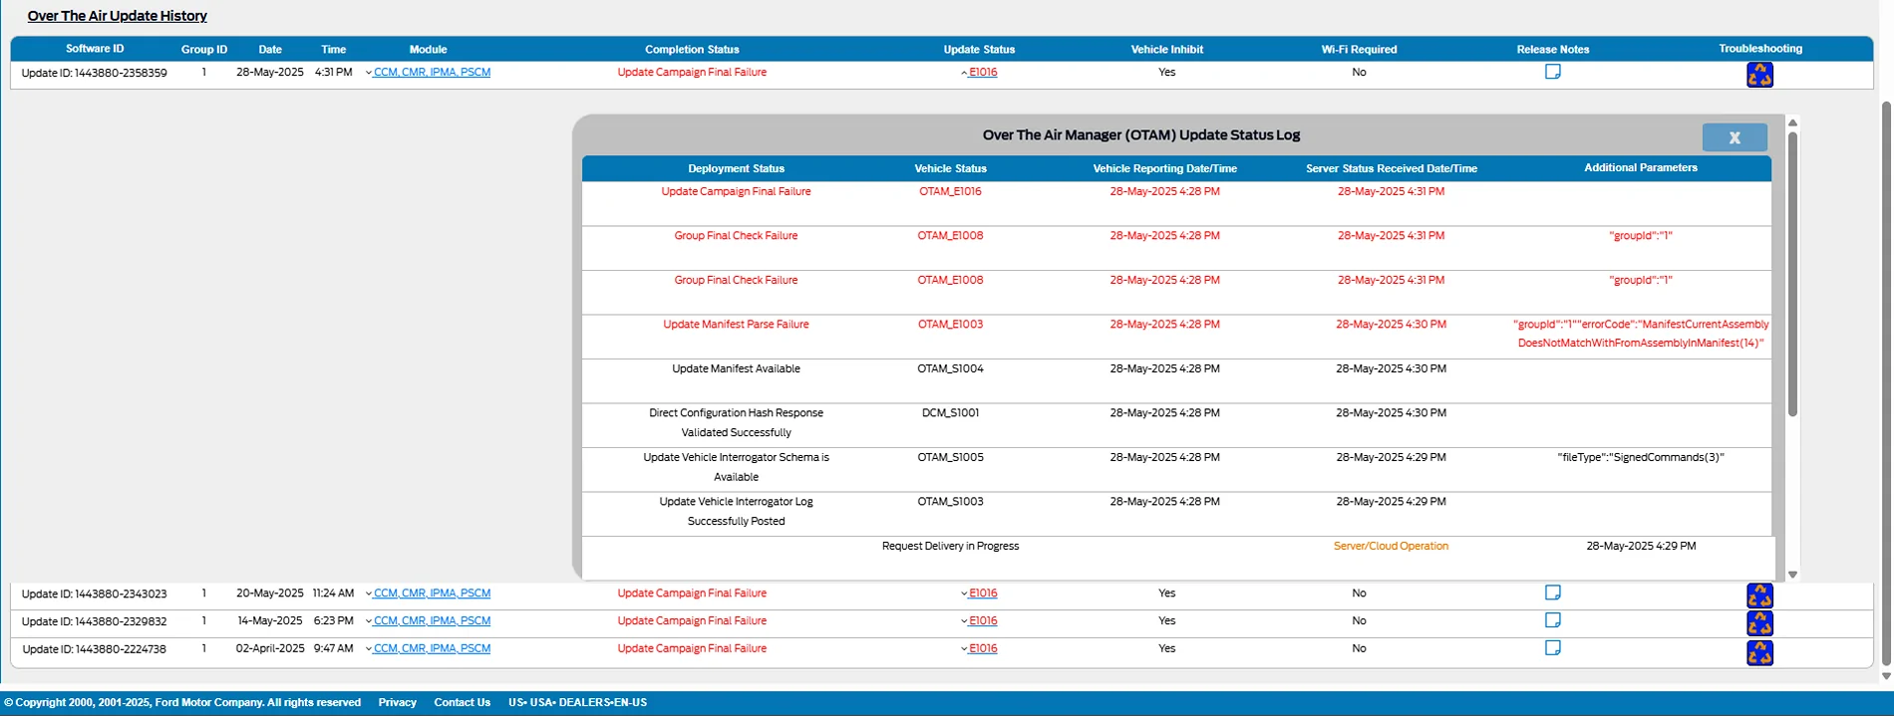The width and height of the screenshot is (1894, 716).
Task: Click OTAM_E1016 vehicle status in log
Action: 950,191
